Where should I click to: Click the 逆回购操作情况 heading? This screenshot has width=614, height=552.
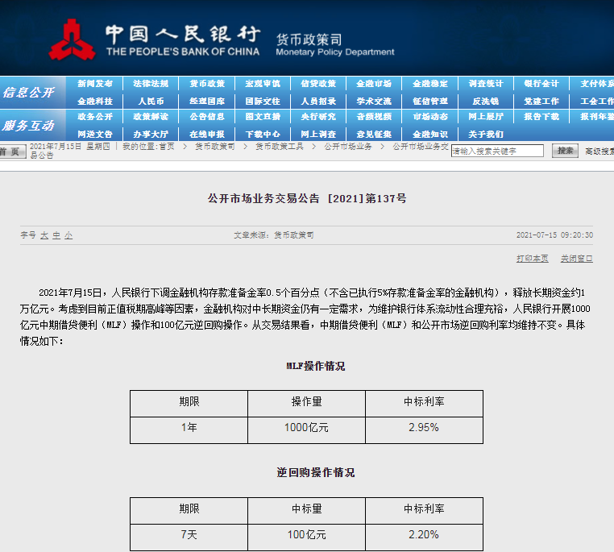316,472
